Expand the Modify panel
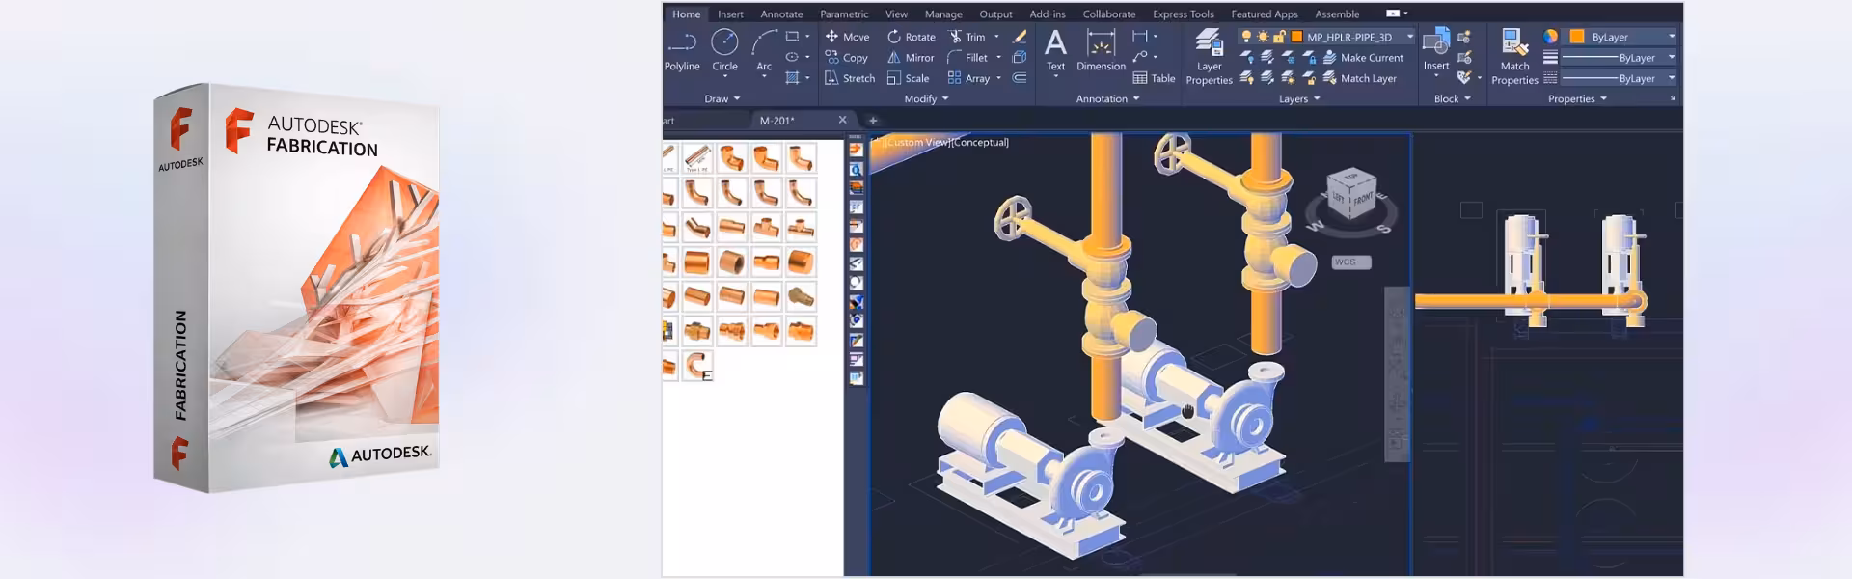The image size is (1852, 579). pyautogui.click(x=926, y=98)
